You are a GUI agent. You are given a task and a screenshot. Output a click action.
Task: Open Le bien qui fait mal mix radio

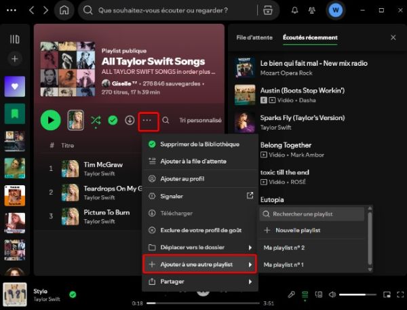coord(314,68)
